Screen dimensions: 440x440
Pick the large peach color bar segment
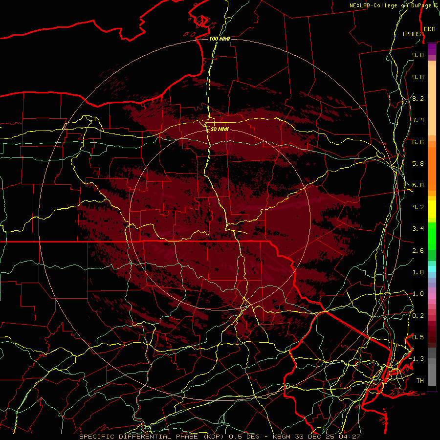[432, 100]
